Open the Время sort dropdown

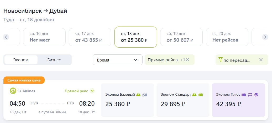pos(117,60)
